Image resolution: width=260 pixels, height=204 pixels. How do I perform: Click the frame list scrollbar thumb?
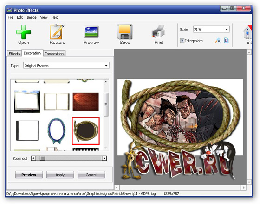[x=106, y=105]
